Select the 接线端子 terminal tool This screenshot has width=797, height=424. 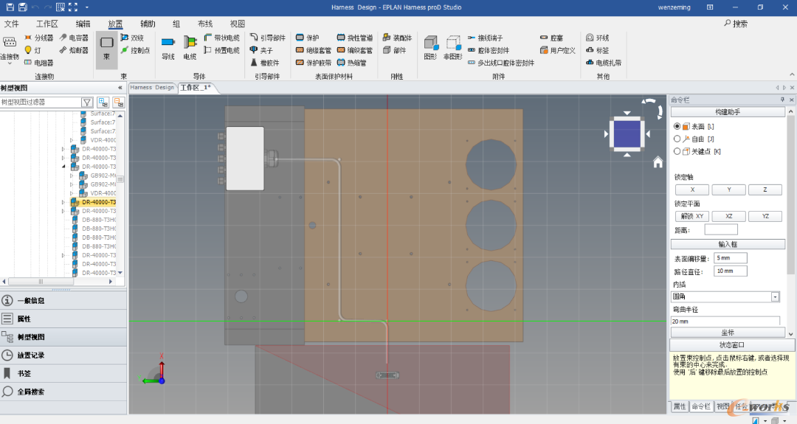pos(485,38)
